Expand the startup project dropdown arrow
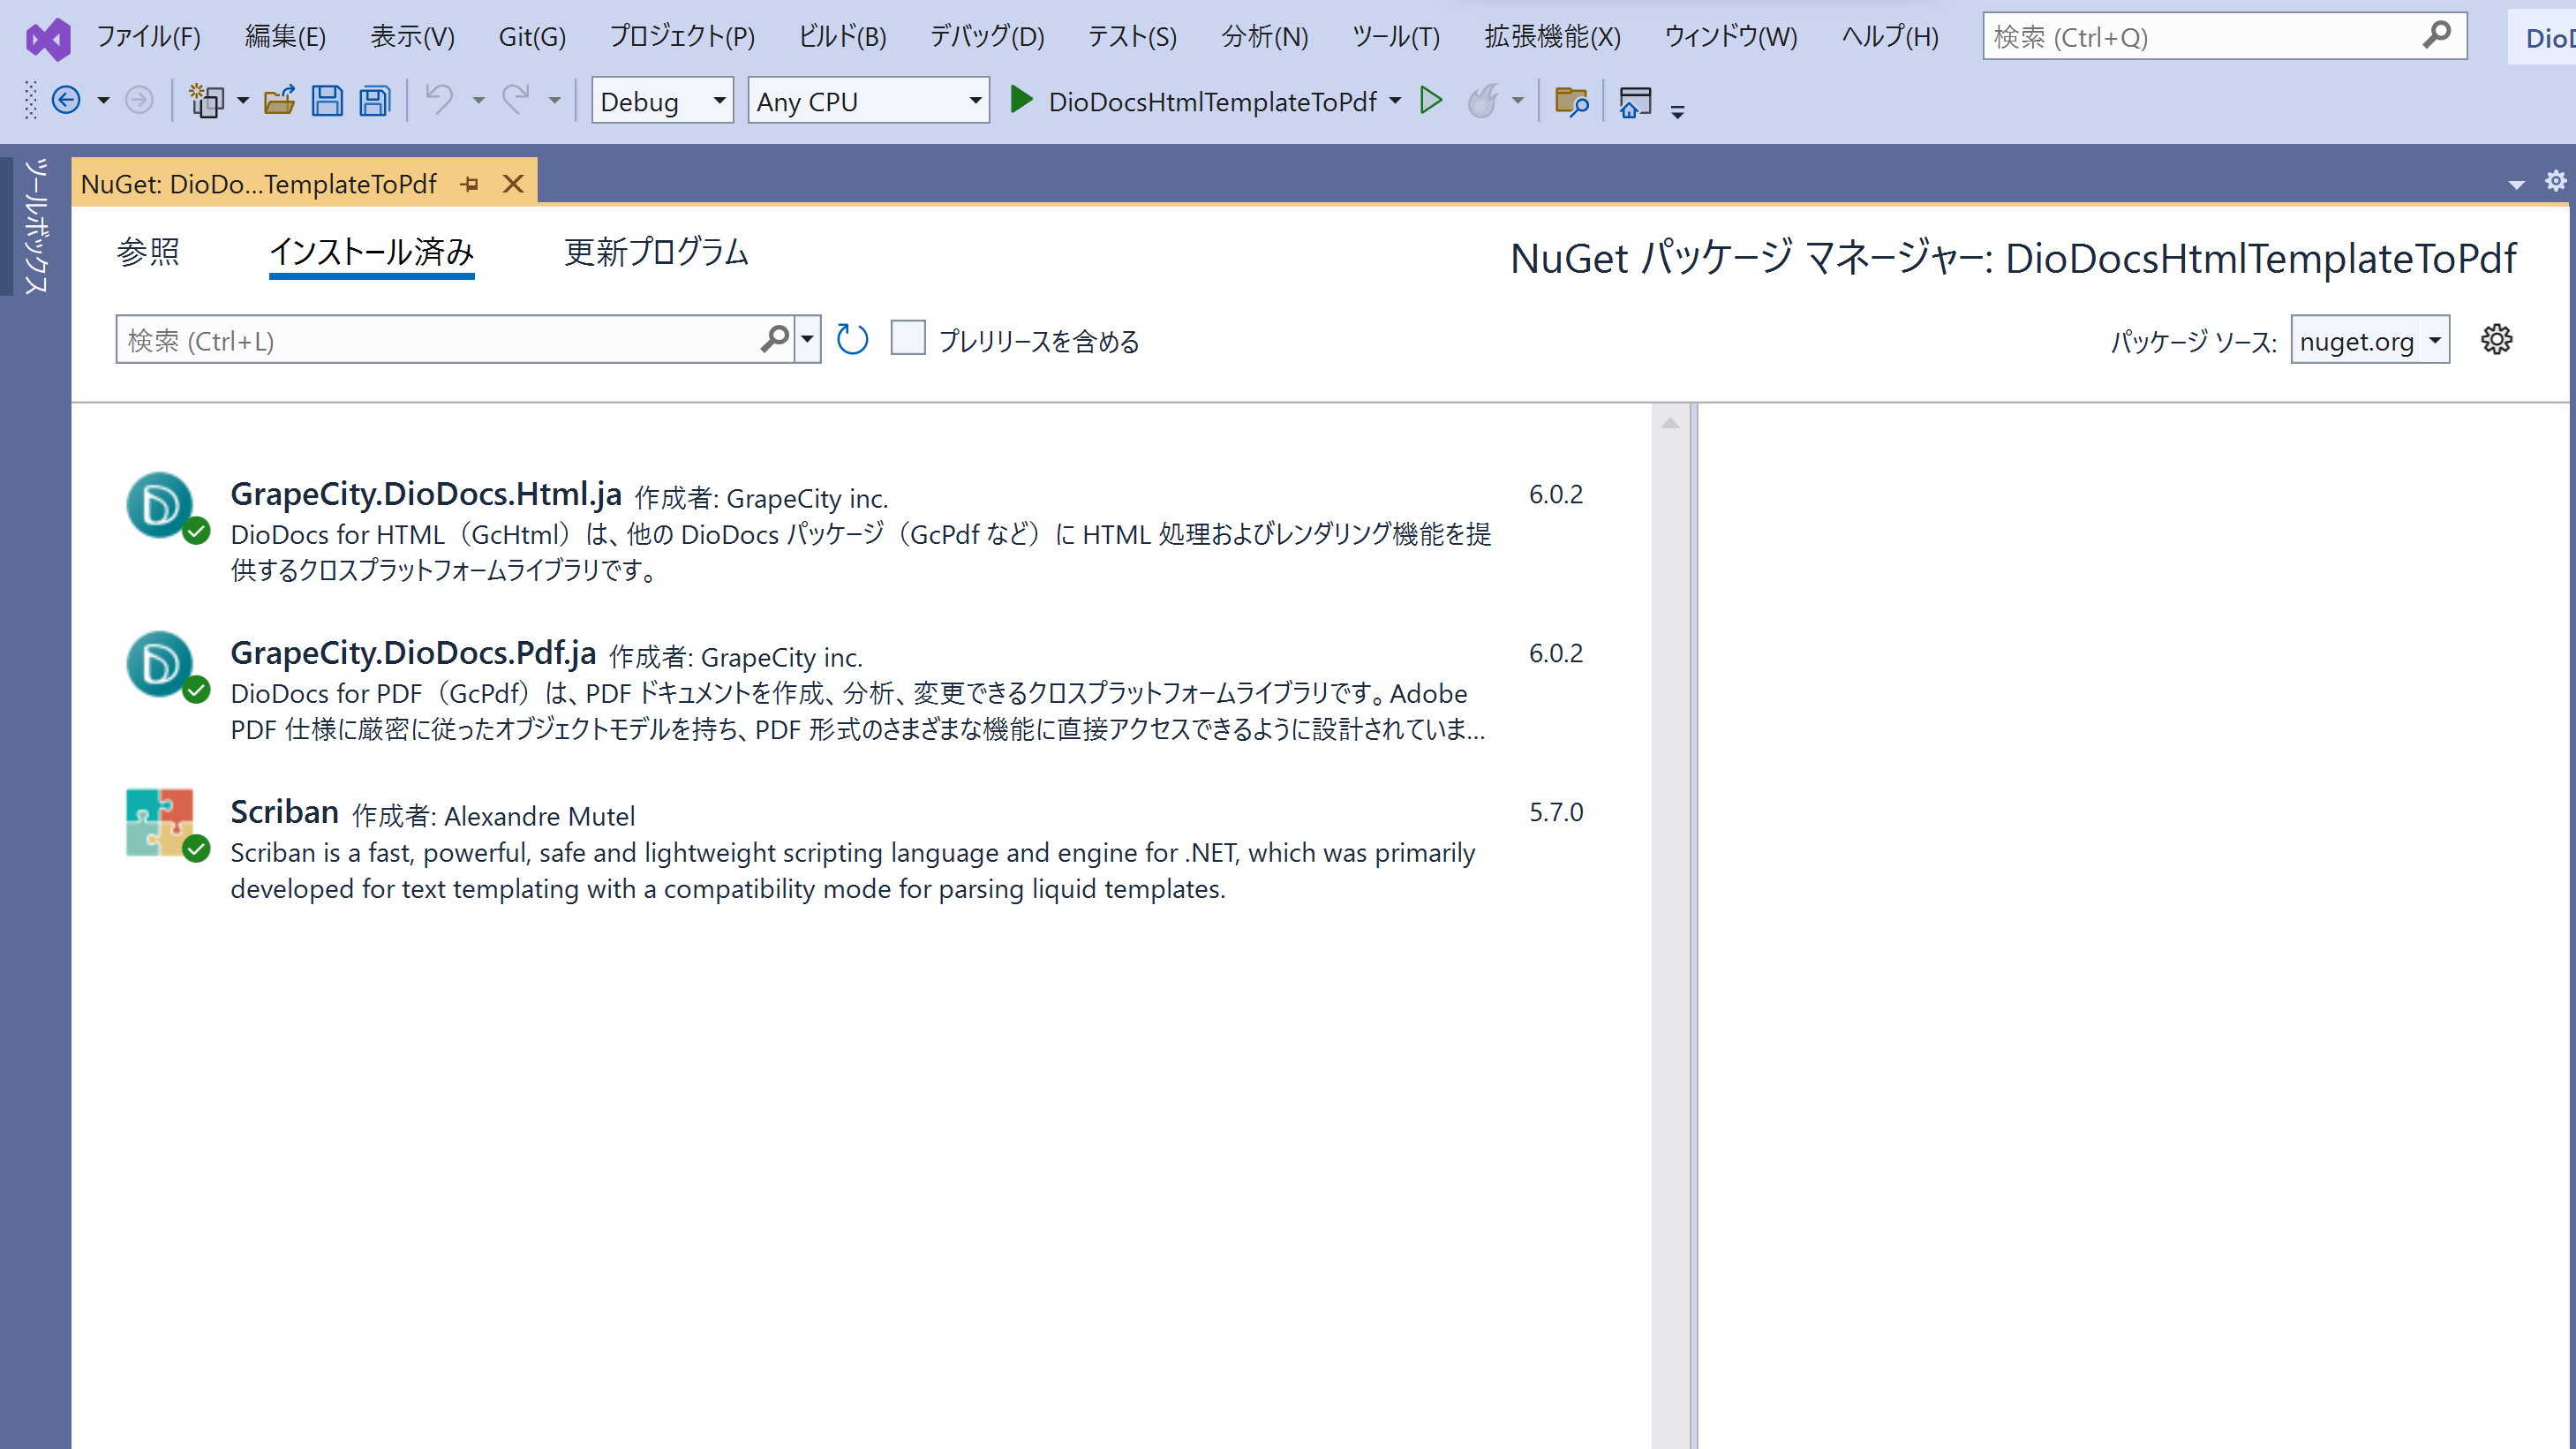 (1395, 100)
